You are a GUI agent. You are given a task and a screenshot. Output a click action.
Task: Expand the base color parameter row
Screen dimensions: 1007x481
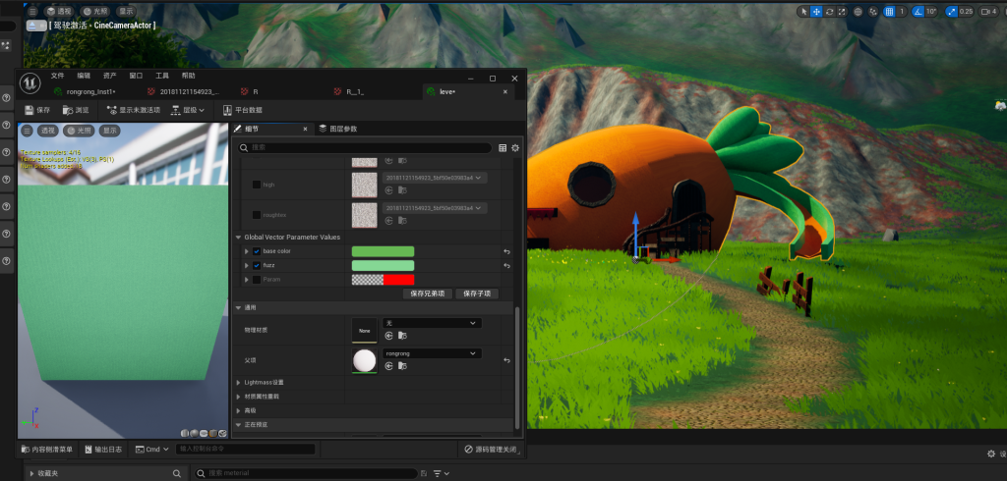pyautogui.click(x=247, y=251)
